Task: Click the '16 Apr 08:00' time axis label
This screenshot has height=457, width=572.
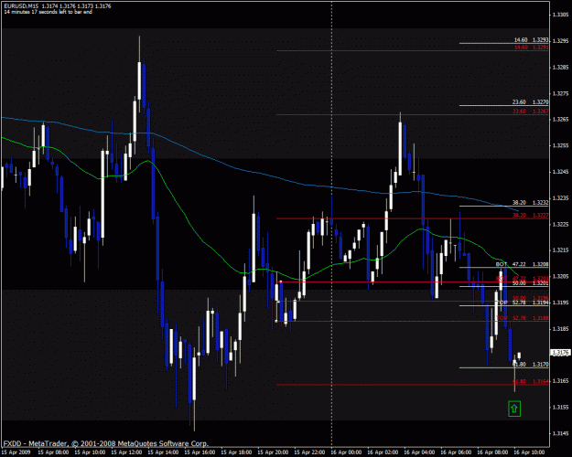Action: 492,452
